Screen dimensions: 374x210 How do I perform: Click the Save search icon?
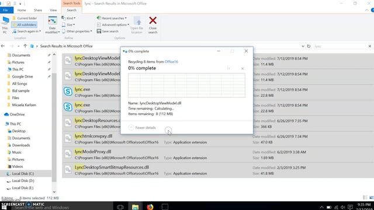(99, 31)
